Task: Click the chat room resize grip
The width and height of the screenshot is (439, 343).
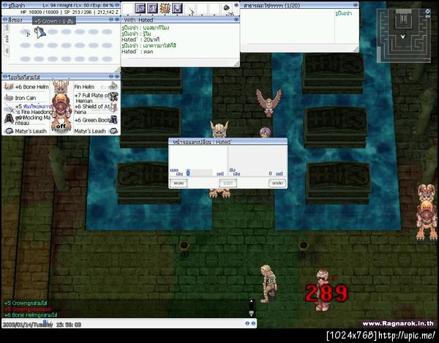Action: [356, 50]
